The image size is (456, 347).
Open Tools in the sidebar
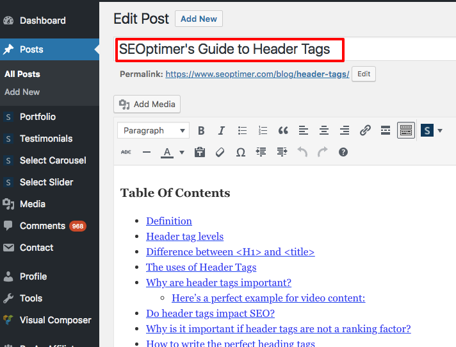coord(49,298)
